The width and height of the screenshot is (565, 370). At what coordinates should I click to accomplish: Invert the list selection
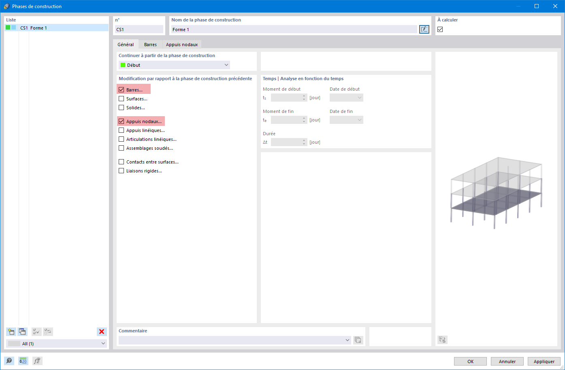48,332
